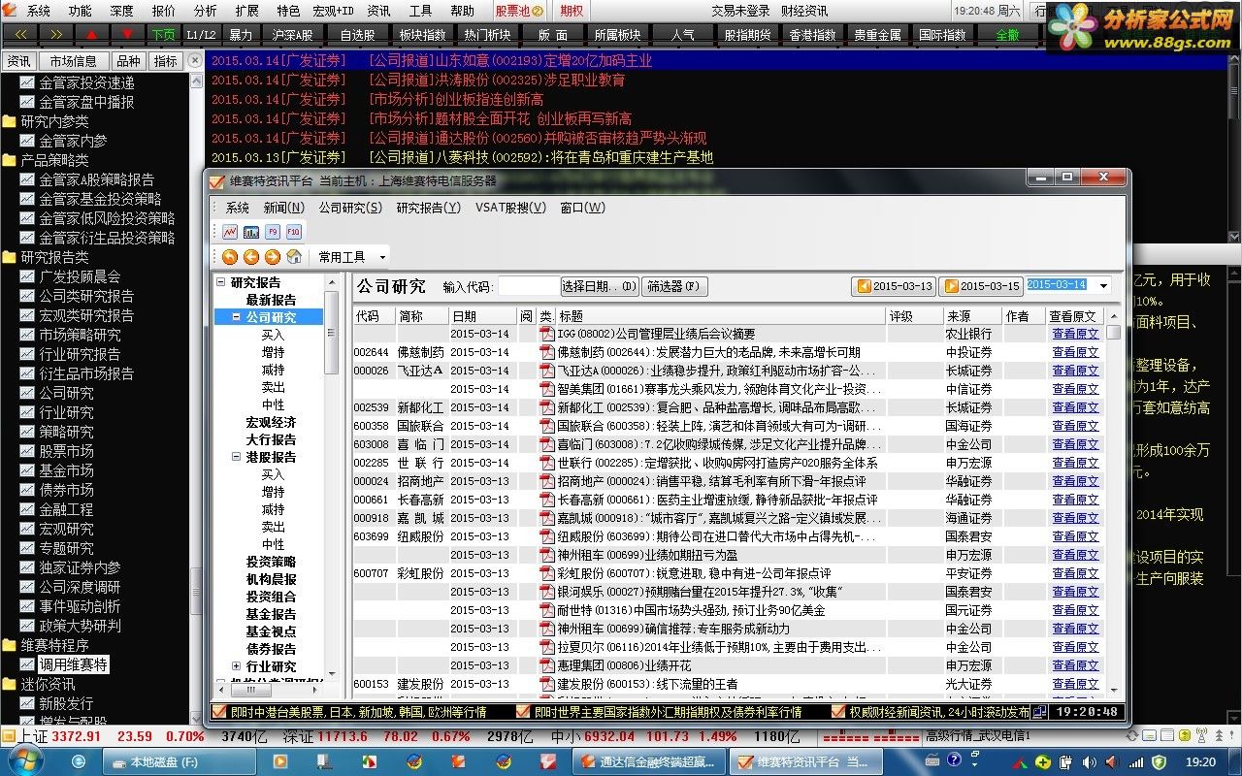Click the double right arrow yellow button
This screenshot has width=1242, height=776.
coord(58,34)
